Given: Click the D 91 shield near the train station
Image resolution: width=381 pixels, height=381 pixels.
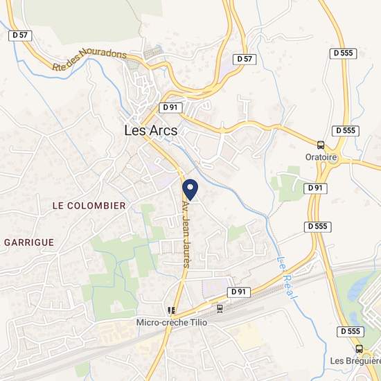Looking at the screenshot, I should click(x=238, y=292).
